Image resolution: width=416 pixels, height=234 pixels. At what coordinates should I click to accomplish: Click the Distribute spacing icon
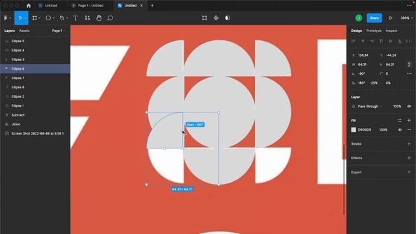[x=409, y=41]
